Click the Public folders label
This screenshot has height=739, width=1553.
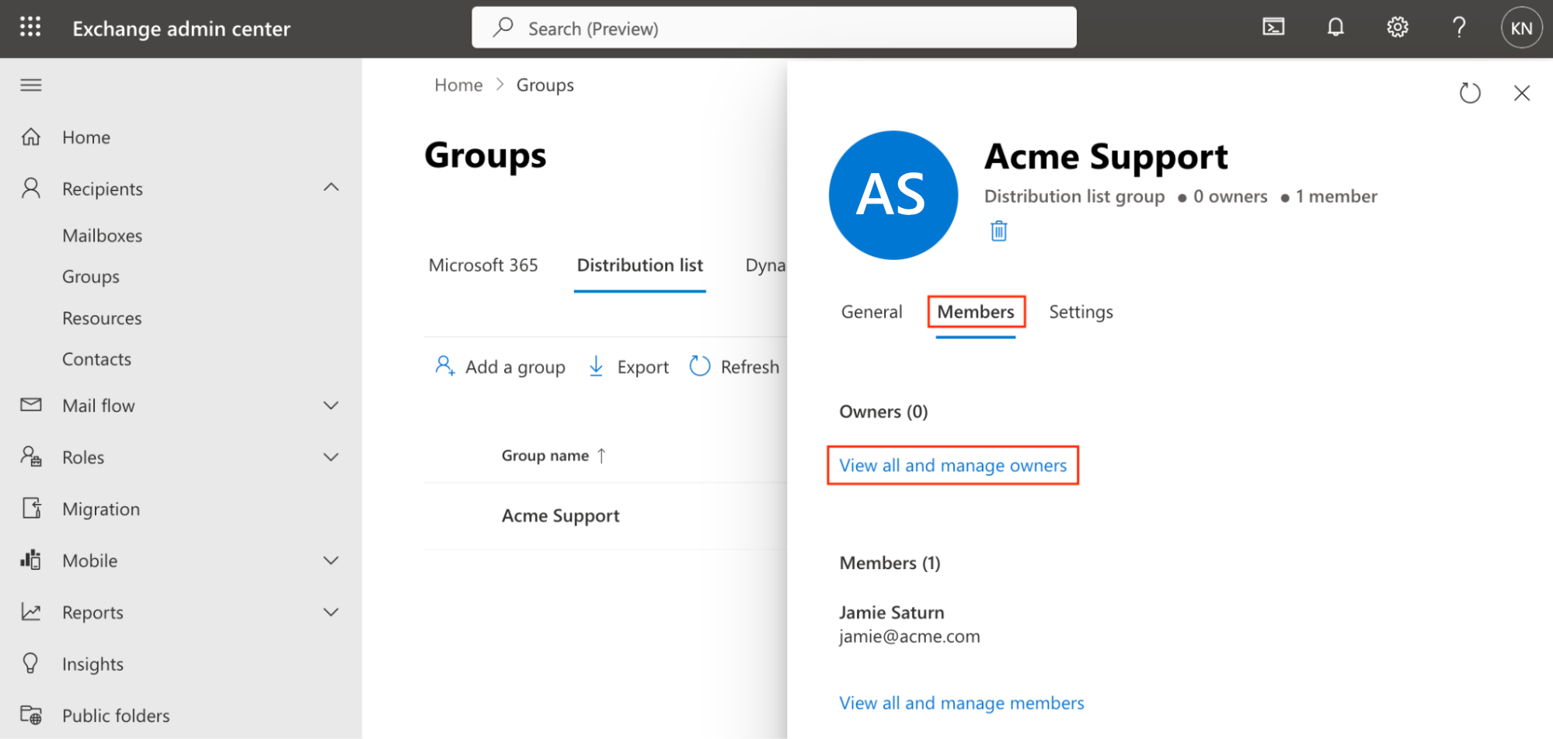click(x=116, y=715)
